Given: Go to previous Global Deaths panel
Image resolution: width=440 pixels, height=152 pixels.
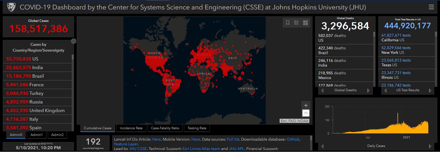Looking at the screenshot, I should pyautogui.click(x=322, y=90).
